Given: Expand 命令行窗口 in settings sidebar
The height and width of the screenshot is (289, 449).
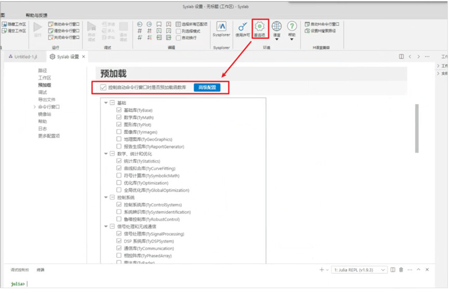Looking at the screenshot, I should pyautogui.click(x=35, y=107).
